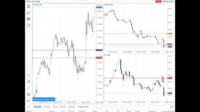Open the chat messages icon

(28, 19)
